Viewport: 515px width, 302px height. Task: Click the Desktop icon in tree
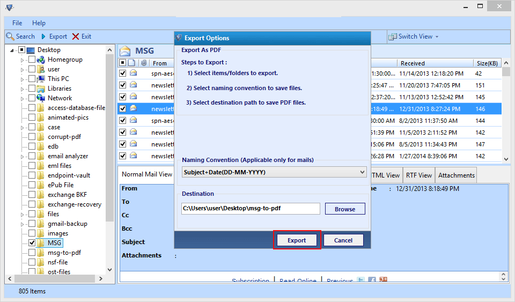tap(31, 50)
